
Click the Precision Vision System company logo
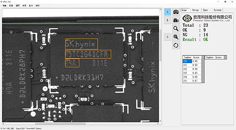click(x=187, y=18)
